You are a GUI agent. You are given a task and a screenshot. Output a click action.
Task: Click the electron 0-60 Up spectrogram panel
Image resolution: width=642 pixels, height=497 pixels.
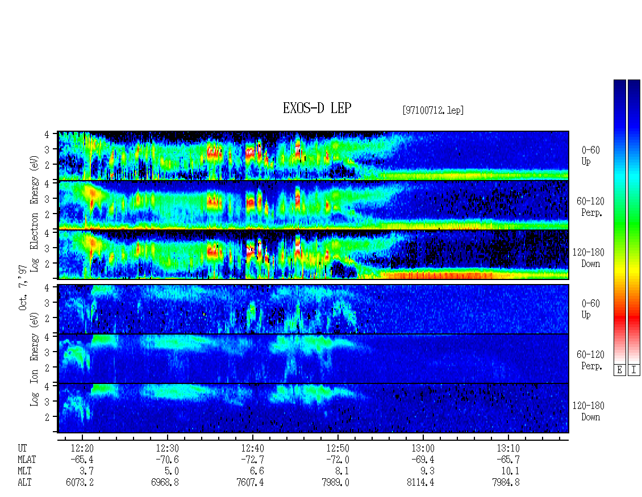point(314,156)
